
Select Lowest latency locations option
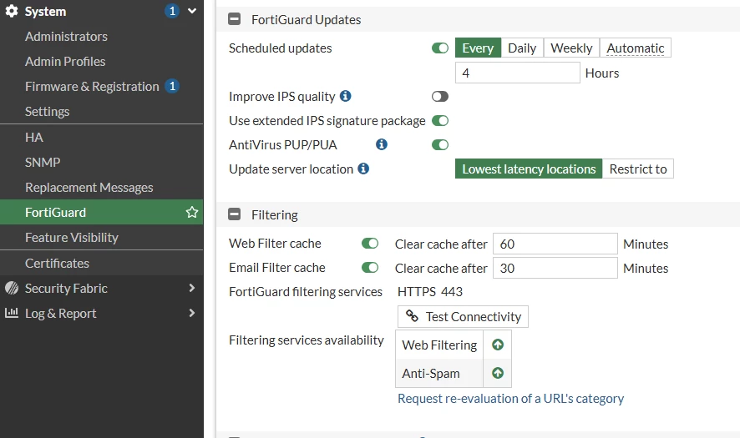click(x=529, y=169)
